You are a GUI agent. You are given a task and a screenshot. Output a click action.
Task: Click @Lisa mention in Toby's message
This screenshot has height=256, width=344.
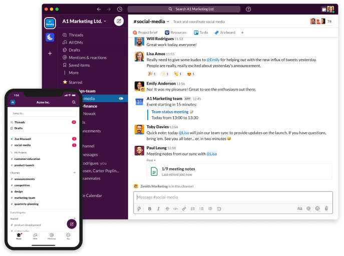(x=184, y=133)
